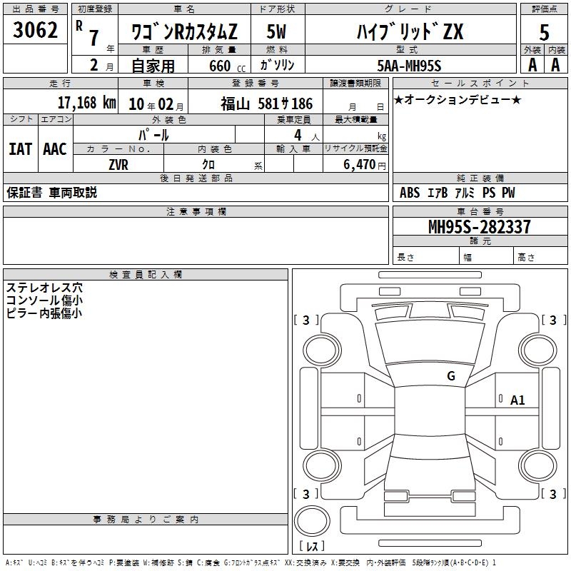This screenshot has width=571, height=571.
Task: Select the exterior grade A under 外装
Action: click(532, 65)
